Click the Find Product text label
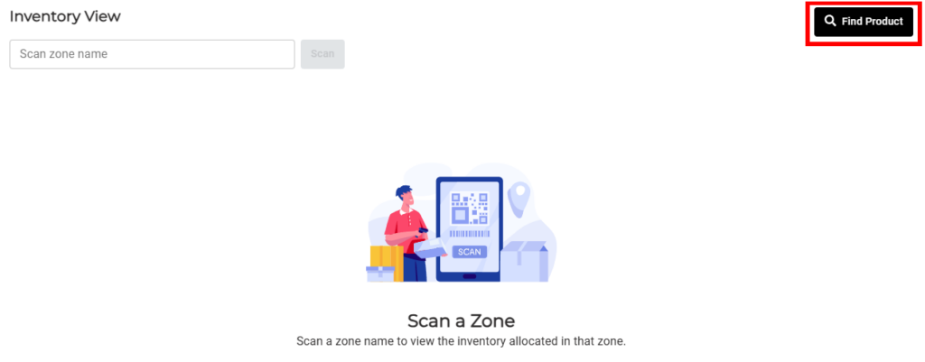Viewport: 925px width, 362px height. 872,22
